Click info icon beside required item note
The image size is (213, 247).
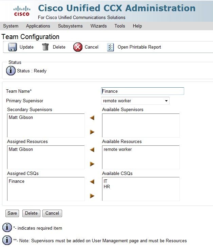[7, 228]
